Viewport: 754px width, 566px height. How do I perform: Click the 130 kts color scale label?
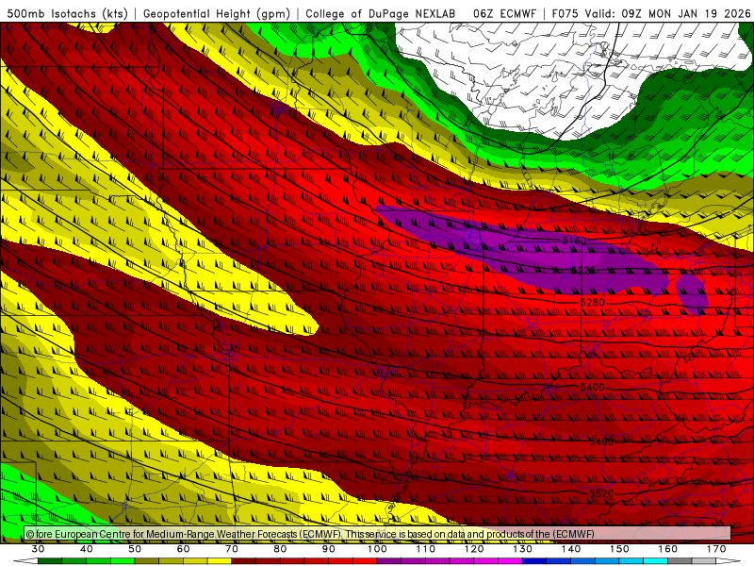pyautogui.click(x=523, y=549)
